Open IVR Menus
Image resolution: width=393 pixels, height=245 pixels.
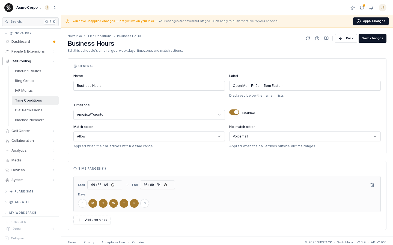click(x=35, y=91)
